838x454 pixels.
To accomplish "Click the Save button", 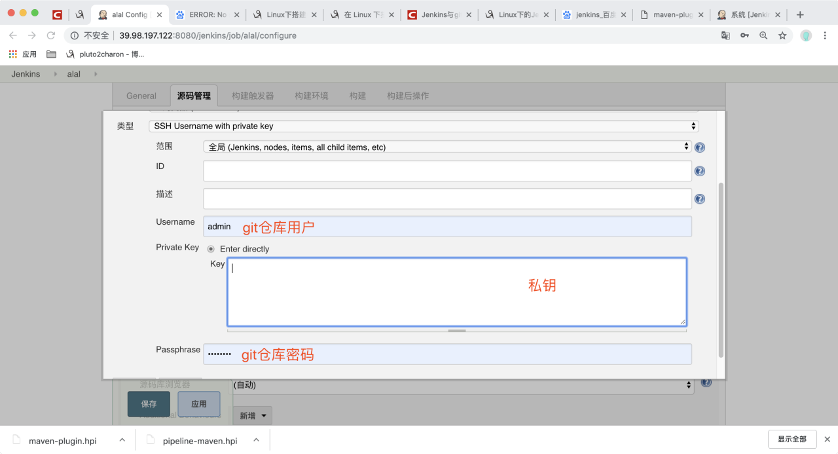I will pos(149,404).
